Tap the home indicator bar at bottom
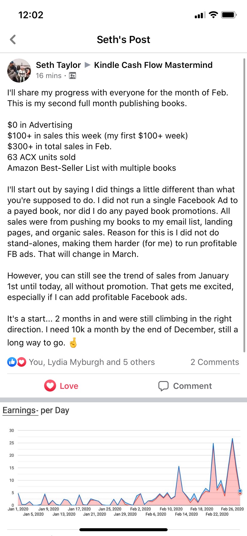Viewport: 247px width, 536px height. (123, 530)
